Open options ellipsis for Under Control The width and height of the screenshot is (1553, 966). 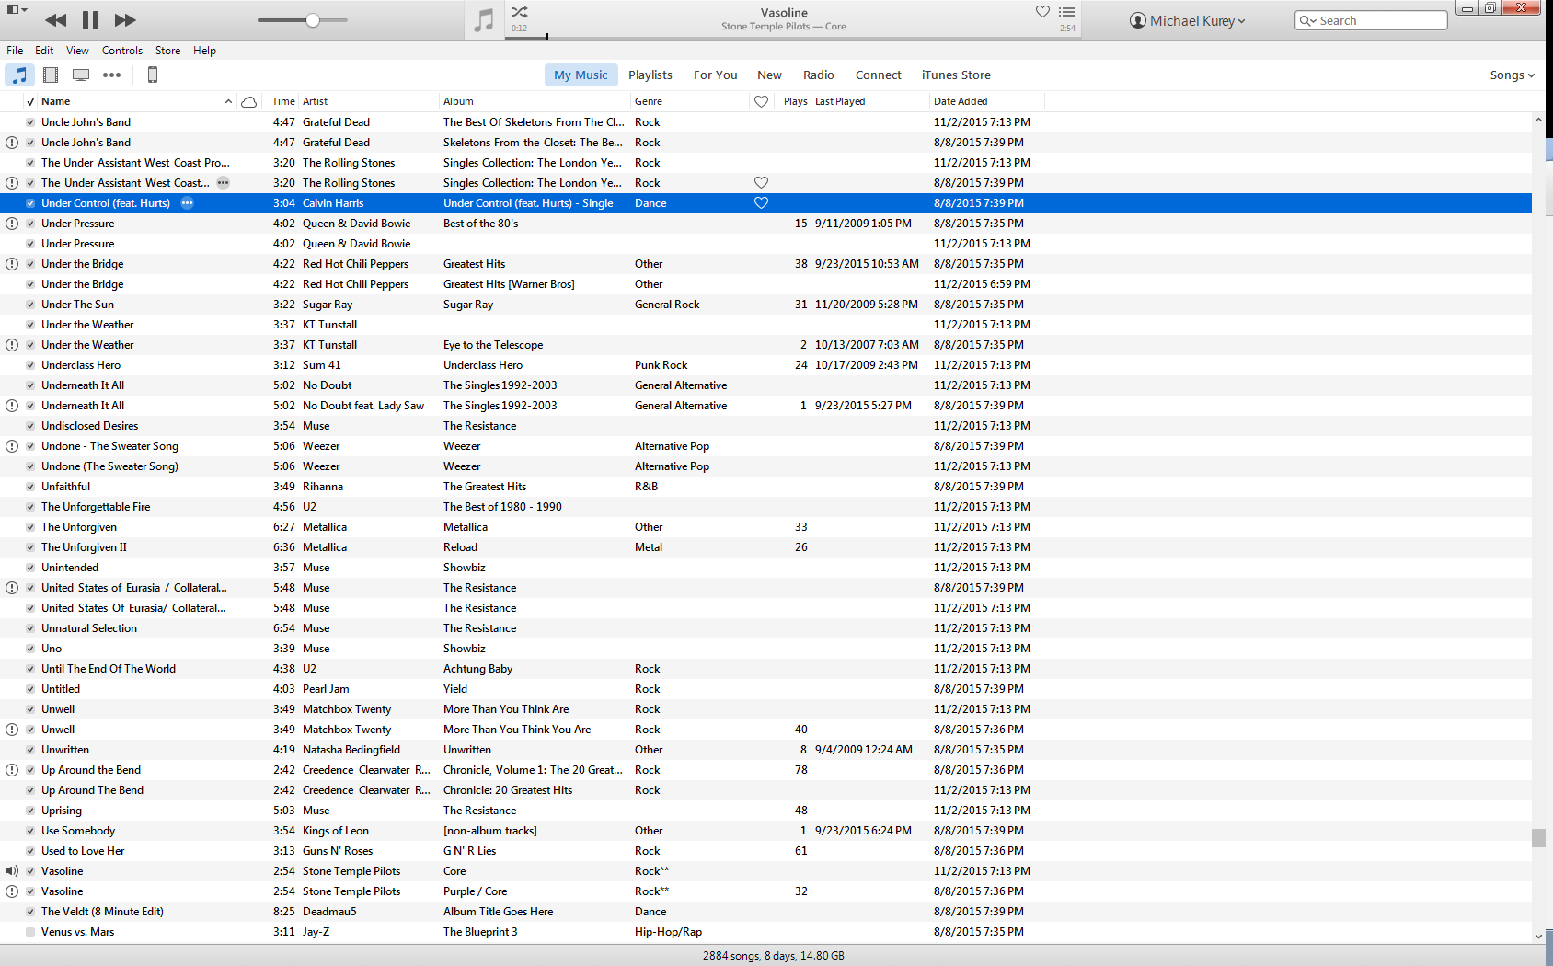(x=188, y=203)
